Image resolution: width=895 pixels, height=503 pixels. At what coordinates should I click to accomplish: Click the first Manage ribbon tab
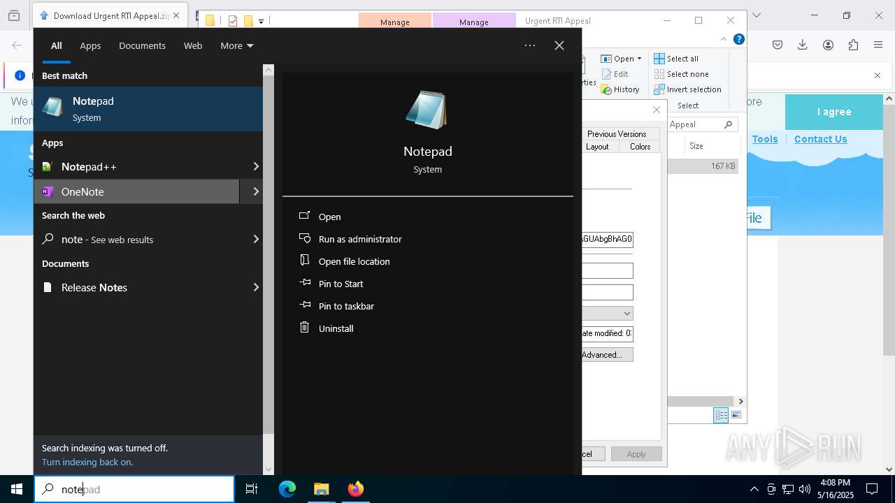pos(395,22)
